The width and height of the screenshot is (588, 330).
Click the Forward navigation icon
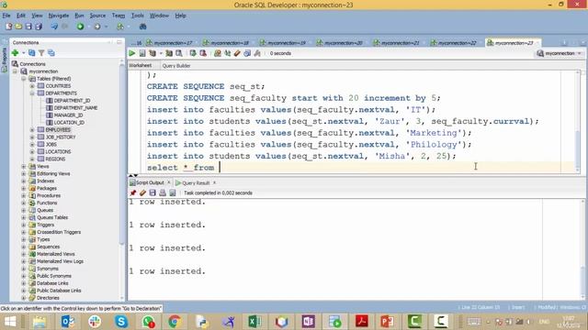click(97, 27)
